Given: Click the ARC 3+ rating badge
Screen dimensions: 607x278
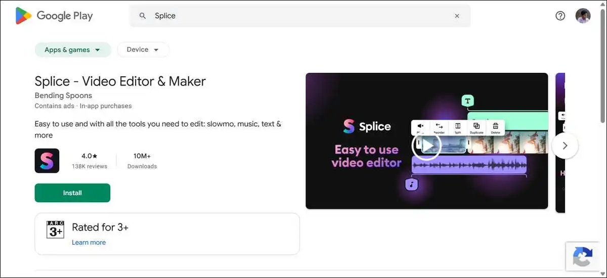Looking at the screenshot, I should pyautogui.click(x=55, y=229).
